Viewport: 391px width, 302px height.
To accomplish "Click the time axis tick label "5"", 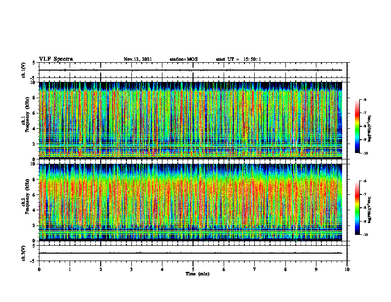I will coord(193,269).
